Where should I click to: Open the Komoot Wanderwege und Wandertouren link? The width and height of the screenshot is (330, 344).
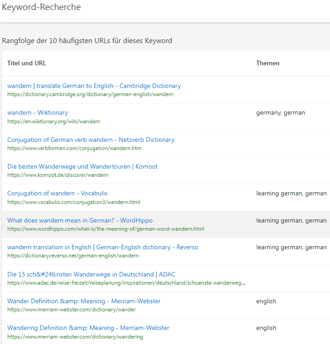click(x=82, y=166)
